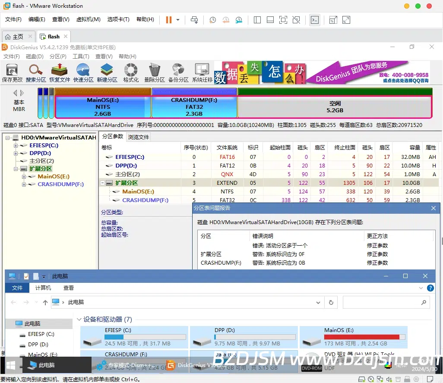Open the Search Partitions (搜索分区) tool
Image resolution: width=443 pixels, height=383 pixels.
coord(36,73)
